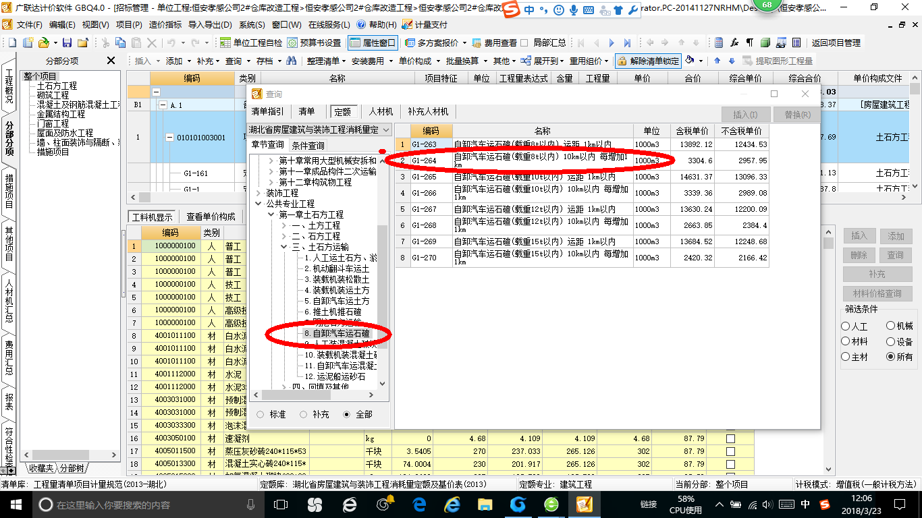Select the 标准 radio button in query dialog

(x=261, y=415)
